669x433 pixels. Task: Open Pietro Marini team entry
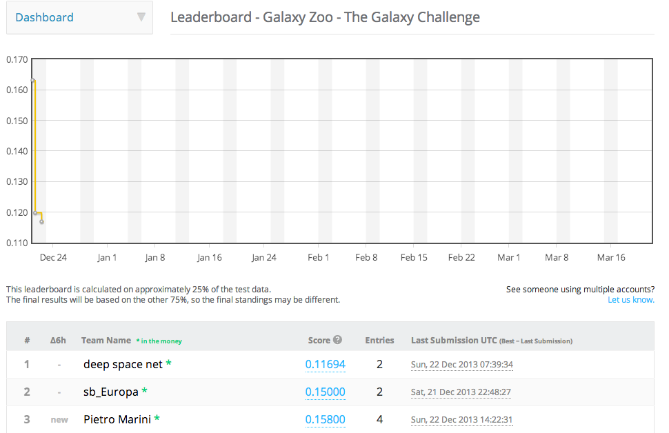coord(117,419)
